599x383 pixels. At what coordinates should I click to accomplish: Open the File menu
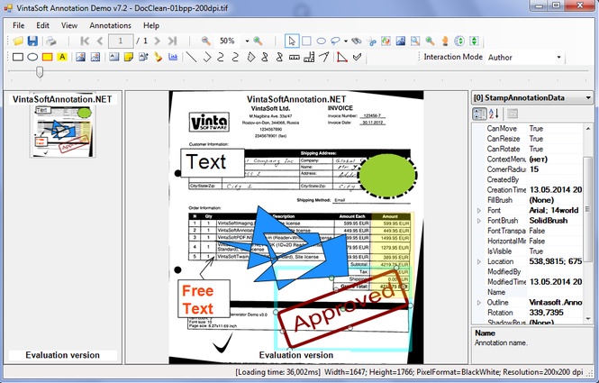(18, 25)
